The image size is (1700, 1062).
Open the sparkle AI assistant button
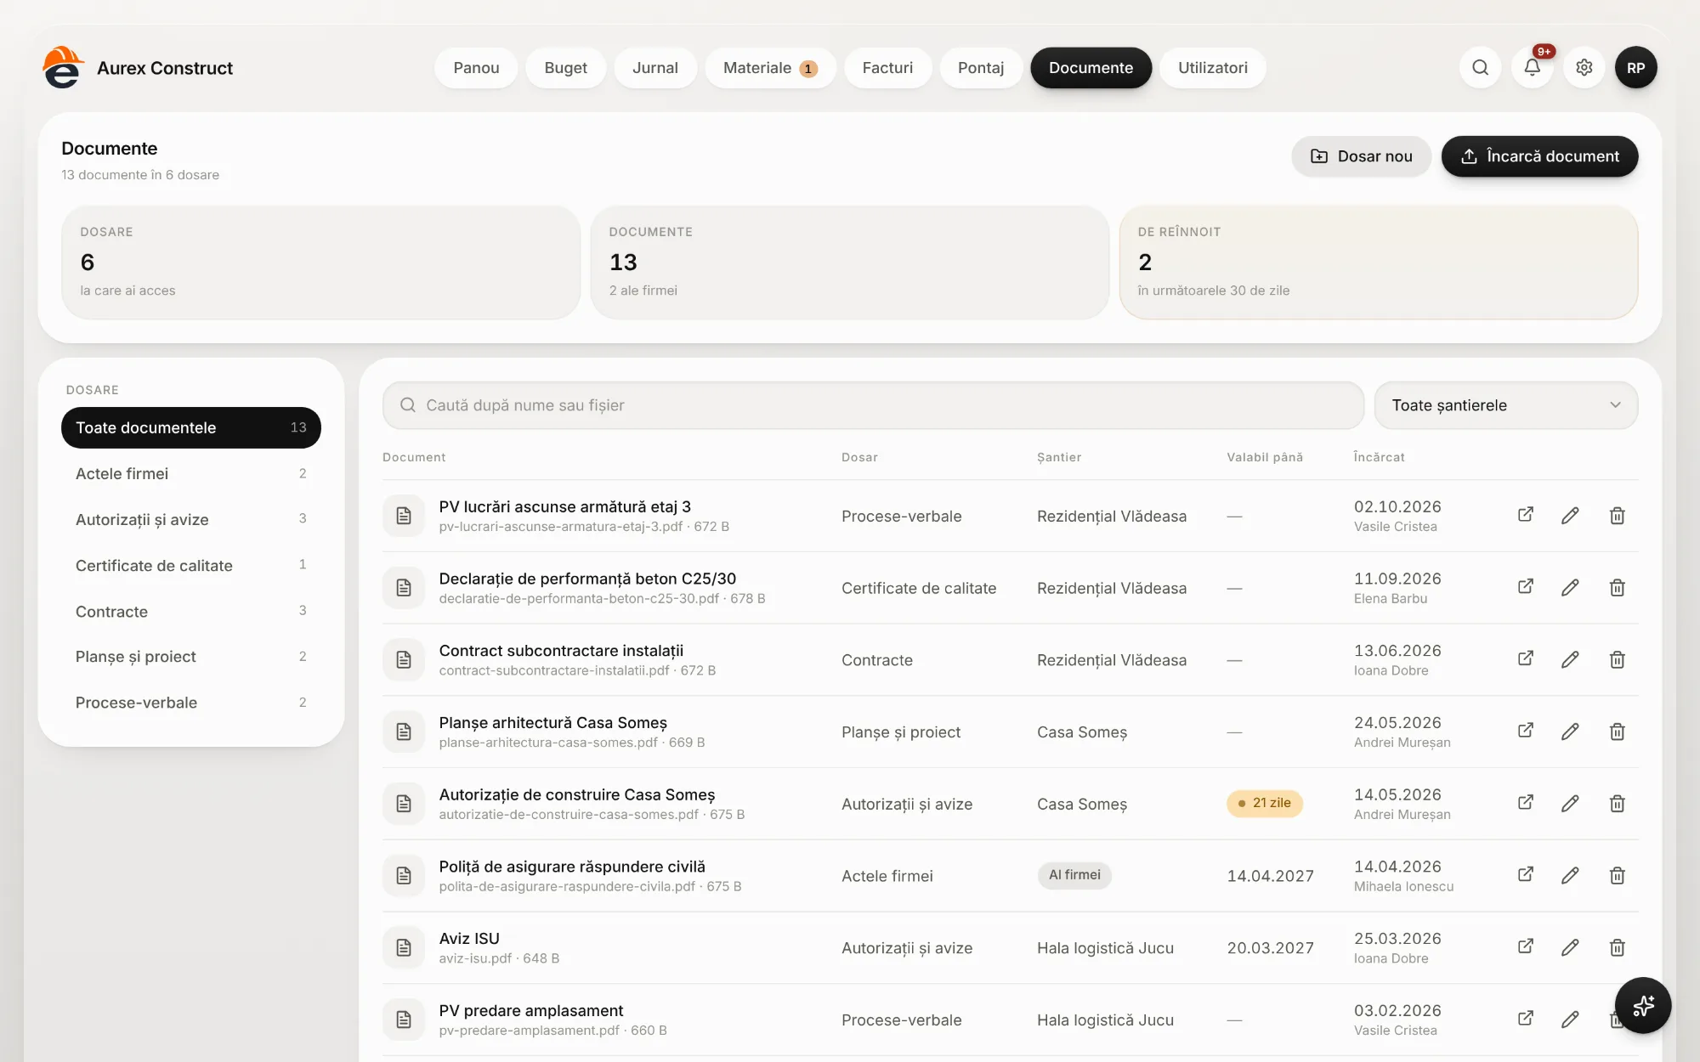(x=1642, y=1005)
